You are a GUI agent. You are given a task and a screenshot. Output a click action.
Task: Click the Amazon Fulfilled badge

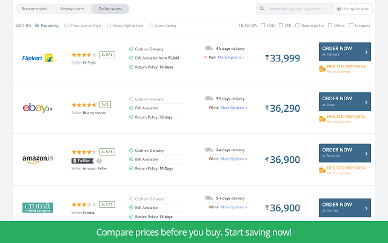[82, 161]
